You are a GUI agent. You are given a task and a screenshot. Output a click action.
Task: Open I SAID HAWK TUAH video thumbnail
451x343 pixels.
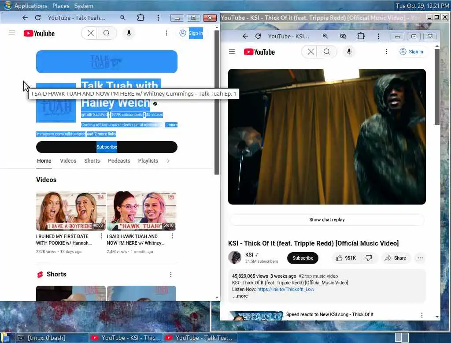(x=141, y=211)
